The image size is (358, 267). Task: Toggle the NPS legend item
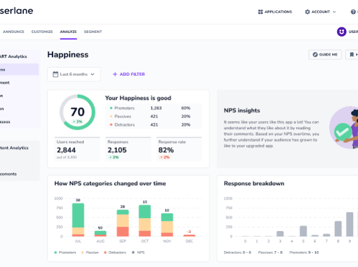click(x=138, y=252)
